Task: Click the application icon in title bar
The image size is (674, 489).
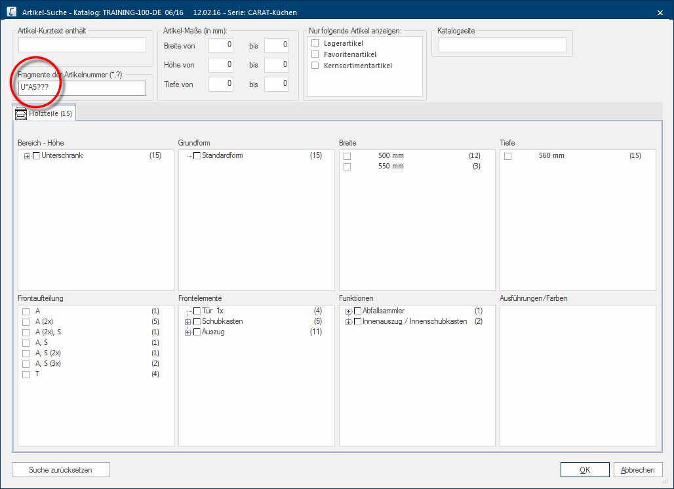Action: tap(11, 12)
